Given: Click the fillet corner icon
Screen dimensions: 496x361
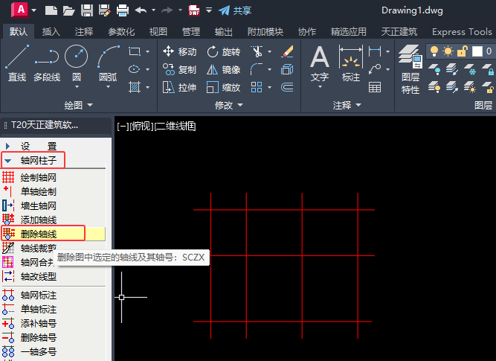Looking at the screenshot, I should (257, 69).
